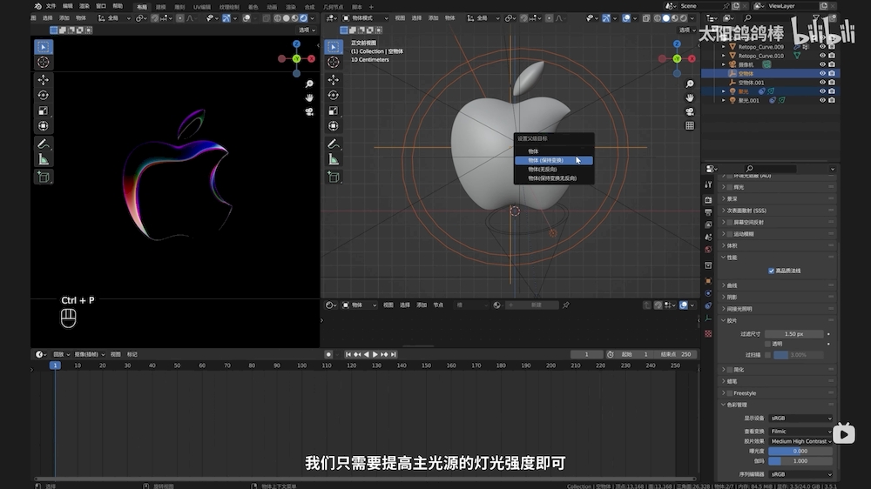Expand 聚光 tree row in outliner
871x489 pixels.
coord(723,91)
